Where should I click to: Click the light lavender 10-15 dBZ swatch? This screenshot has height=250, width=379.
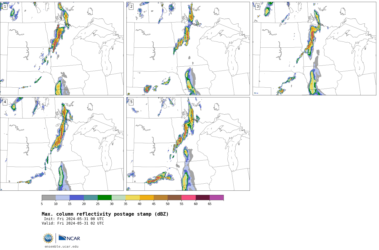click(62, 198)
